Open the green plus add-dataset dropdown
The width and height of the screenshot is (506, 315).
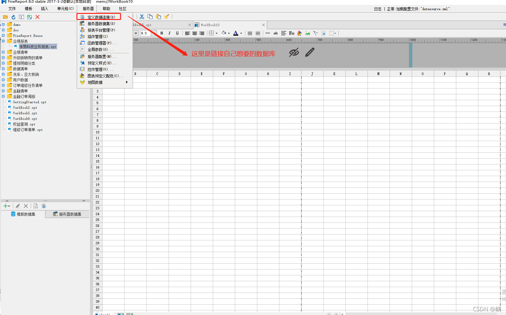click(7, 206)
